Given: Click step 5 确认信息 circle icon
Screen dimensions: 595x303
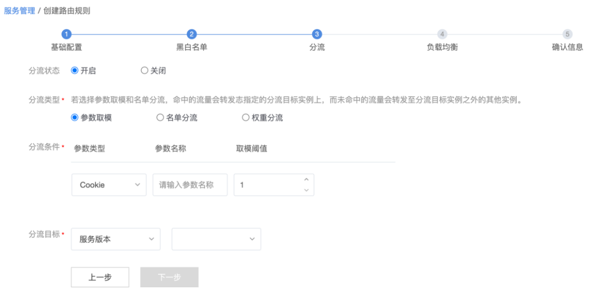Looking at the screenshot, I should pyautogui.click(x=567, y=34).
